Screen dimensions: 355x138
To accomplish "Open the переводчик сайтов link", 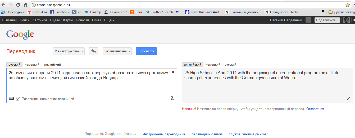I will point(207,134).
